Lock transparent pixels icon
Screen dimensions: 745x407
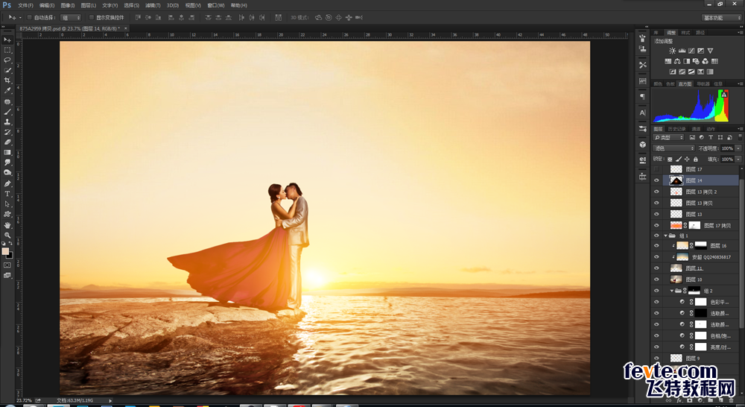point(670,160)
